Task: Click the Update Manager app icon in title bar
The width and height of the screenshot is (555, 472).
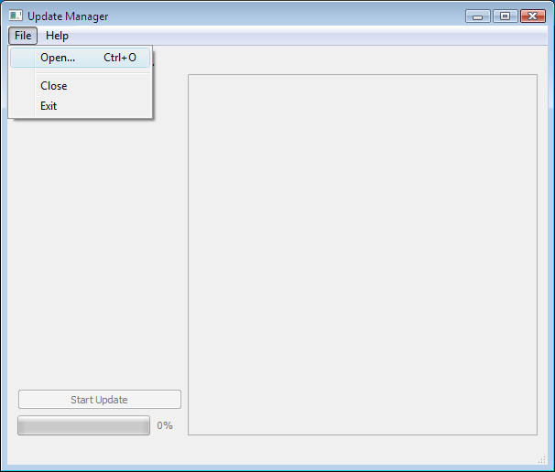Action: (x=16, y=16)
